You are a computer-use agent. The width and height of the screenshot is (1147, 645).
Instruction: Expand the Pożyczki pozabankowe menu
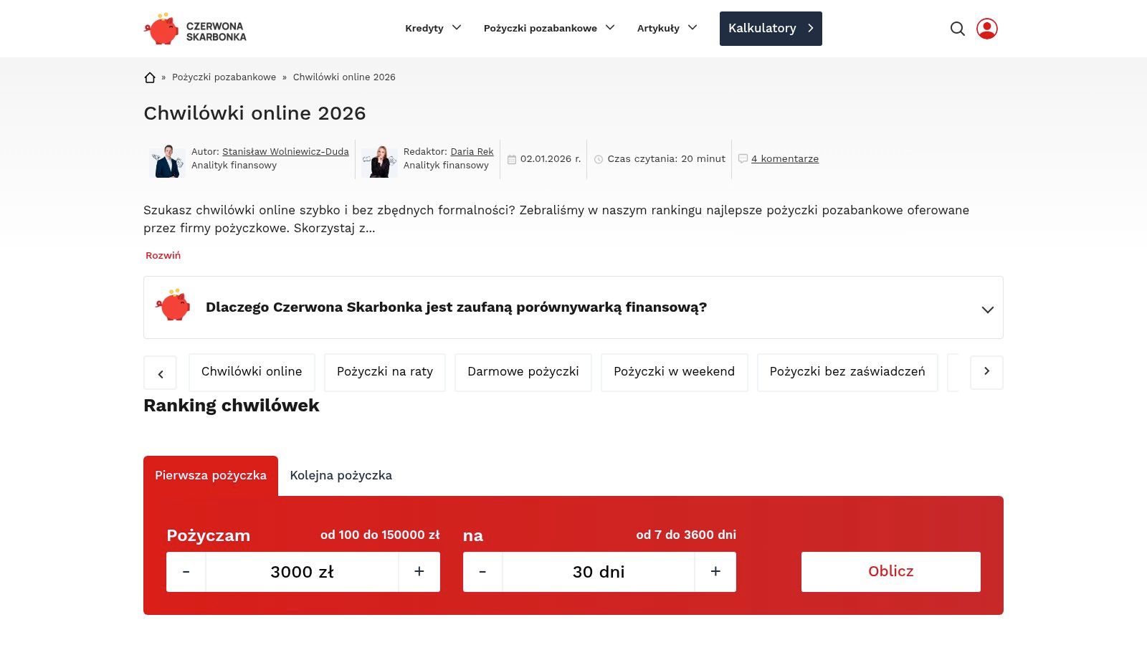pyautogui.click(x=549, y=28)
